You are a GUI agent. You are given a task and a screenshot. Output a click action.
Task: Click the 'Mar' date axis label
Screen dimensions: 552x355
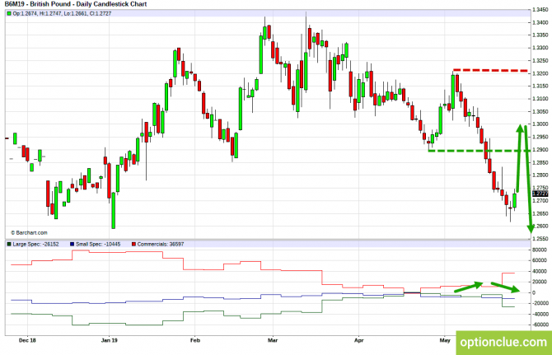[273, 340]
